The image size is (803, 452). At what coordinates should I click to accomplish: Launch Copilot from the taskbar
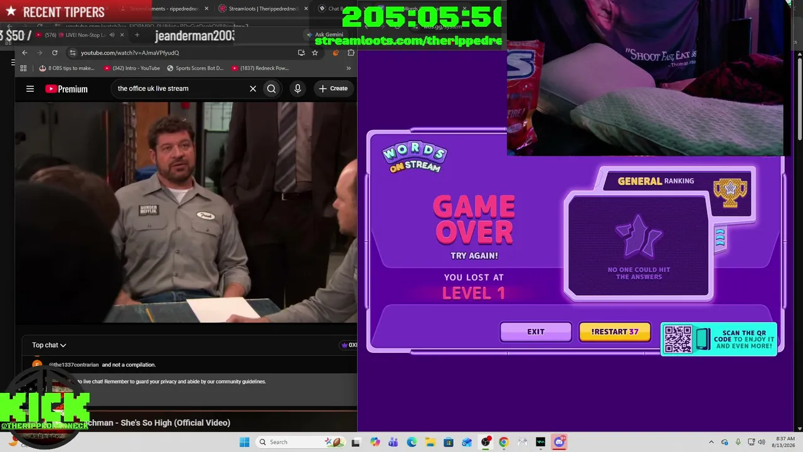point(375,442)
